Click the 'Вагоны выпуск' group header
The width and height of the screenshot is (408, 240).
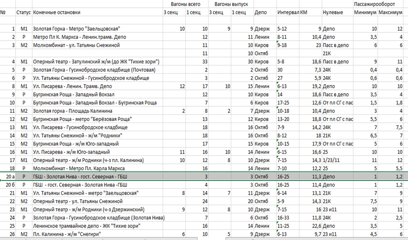[231, 4]
